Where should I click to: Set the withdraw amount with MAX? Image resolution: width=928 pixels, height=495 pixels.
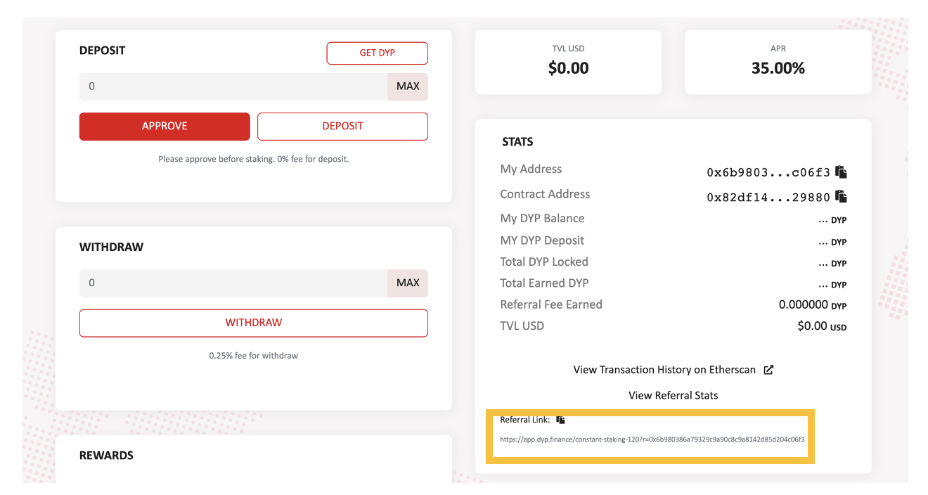click(408, 283)
